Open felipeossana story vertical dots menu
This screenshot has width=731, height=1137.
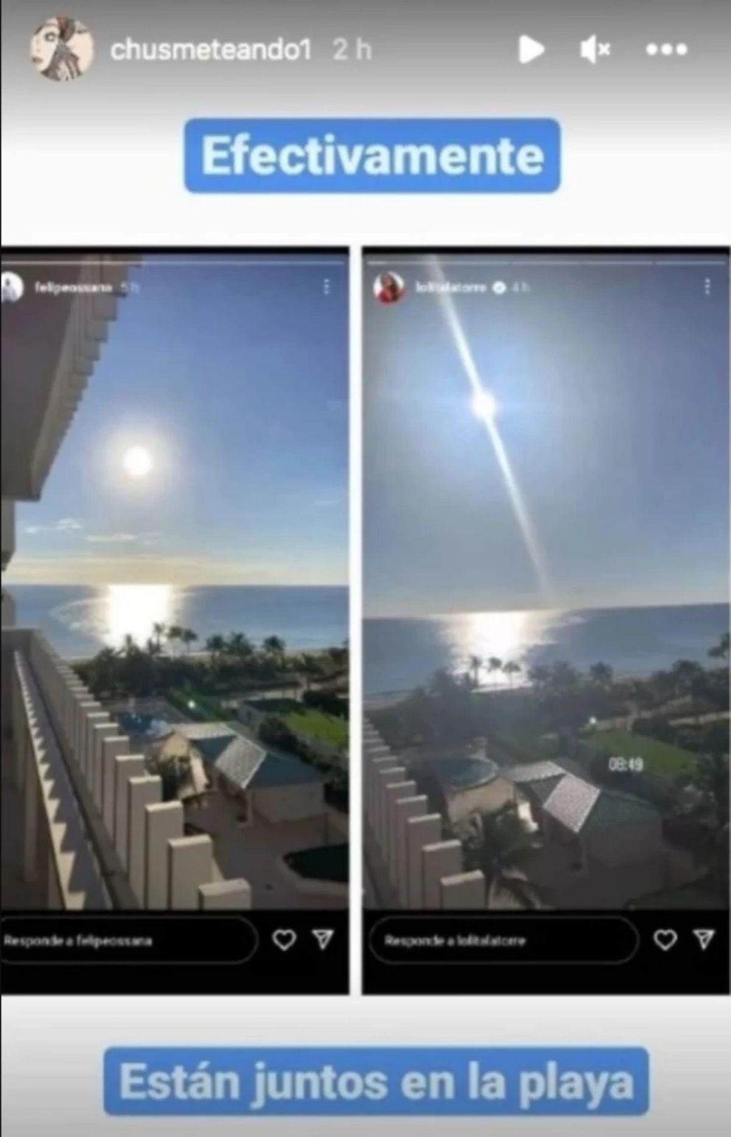pos(327,286)
